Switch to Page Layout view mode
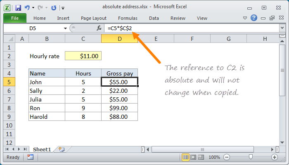Viewport: 289px width, 165px height. (194, 157)
